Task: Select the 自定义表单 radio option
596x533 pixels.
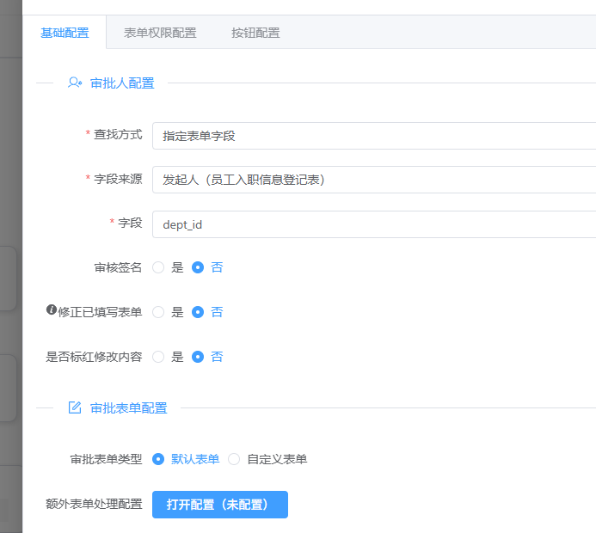Action: (234, 459)
